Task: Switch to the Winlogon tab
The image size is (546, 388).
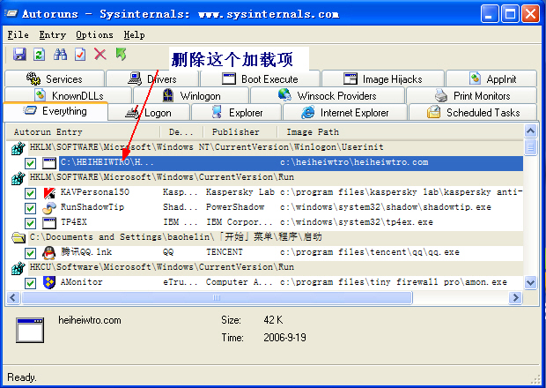Action: point(191,95)
